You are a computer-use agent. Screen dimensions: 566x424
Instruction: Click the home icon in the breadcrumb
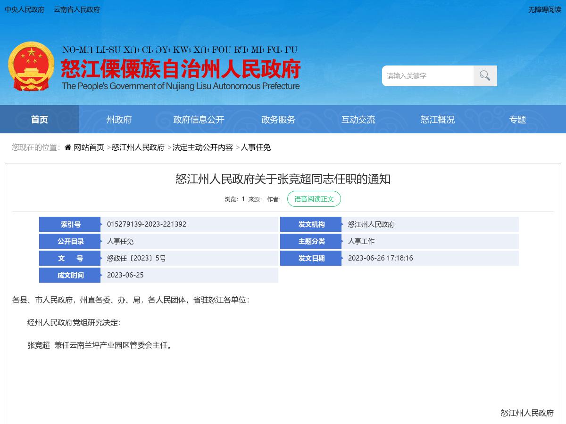pos(67,147)
